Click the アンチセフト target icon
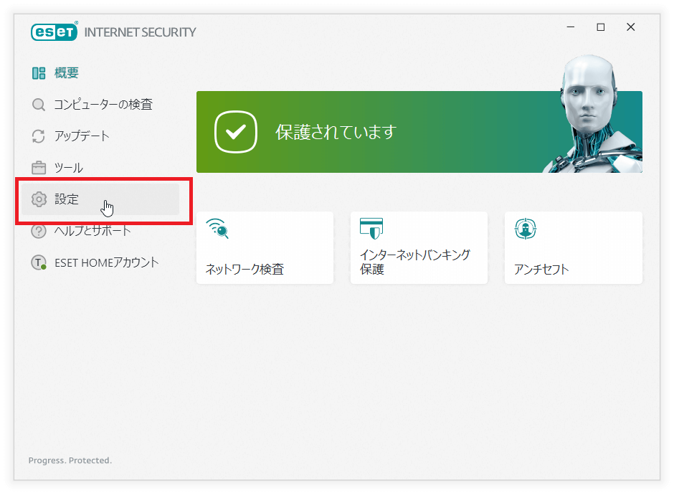 point(526,229)
